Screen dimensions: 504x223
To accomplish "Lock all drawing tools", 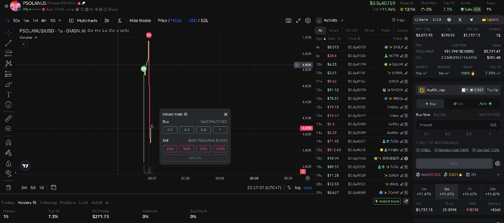I will (8, 163).
